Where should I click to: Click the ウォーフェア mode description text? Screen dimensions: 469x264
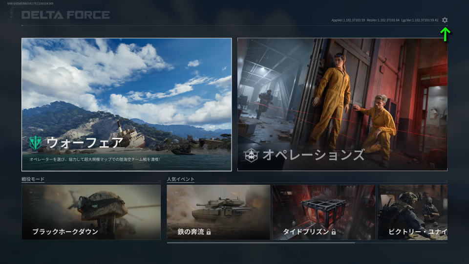(x=94, y=159)
